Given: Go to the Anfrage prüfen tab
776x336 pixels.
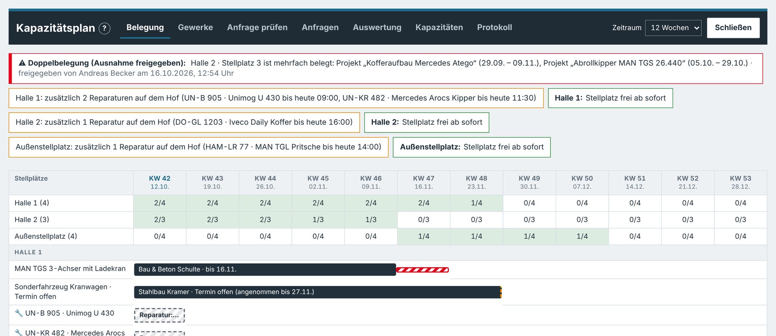Looking at the screenshot, I should click(257, 28).
